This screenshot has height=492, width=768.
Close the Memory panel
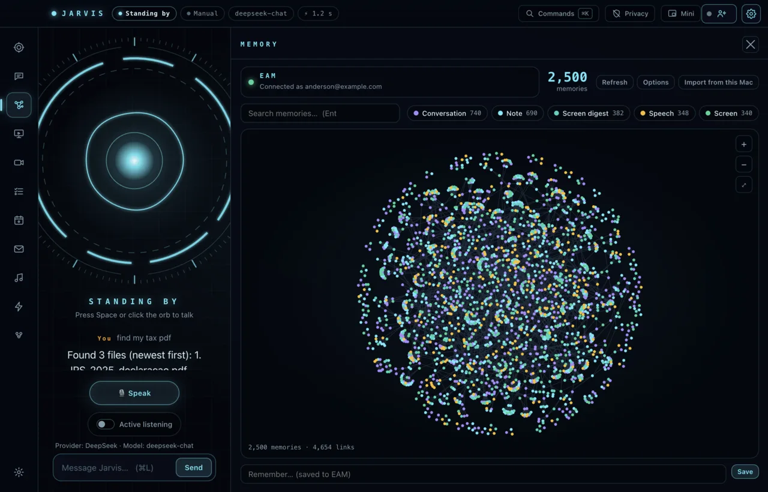[751, 44]
